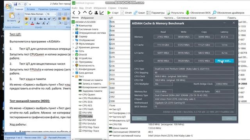Pick the red font color swatch

pyautogui.click(x=32, y=23)
